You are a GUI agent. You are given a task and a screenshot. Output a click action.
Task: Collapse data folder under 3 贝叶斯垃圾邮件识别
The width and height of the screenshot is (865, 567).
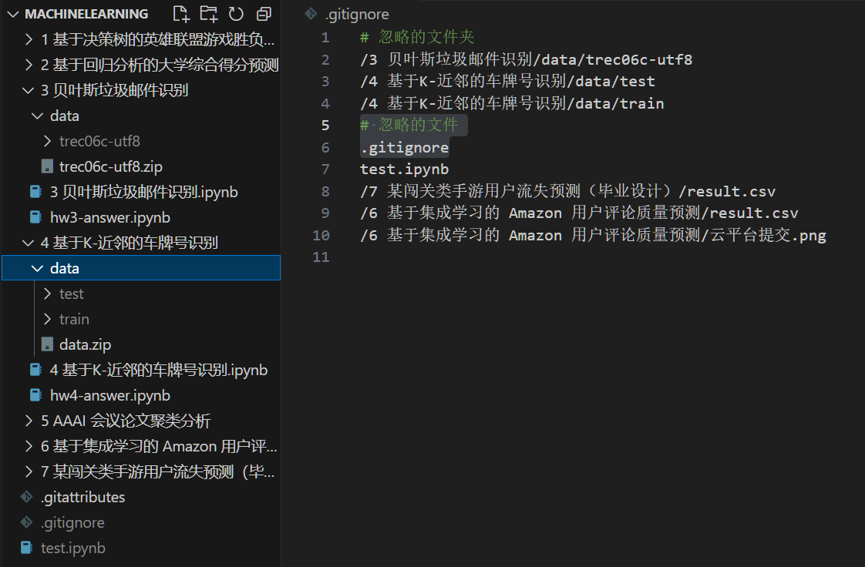point(38,116)
